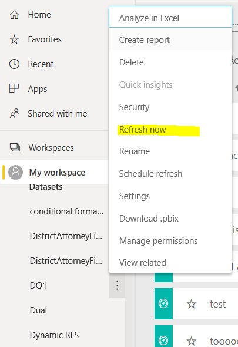Screen dimensions: 238x347
Task: Click the Recent clock icon
Action: tap(14, 64)
